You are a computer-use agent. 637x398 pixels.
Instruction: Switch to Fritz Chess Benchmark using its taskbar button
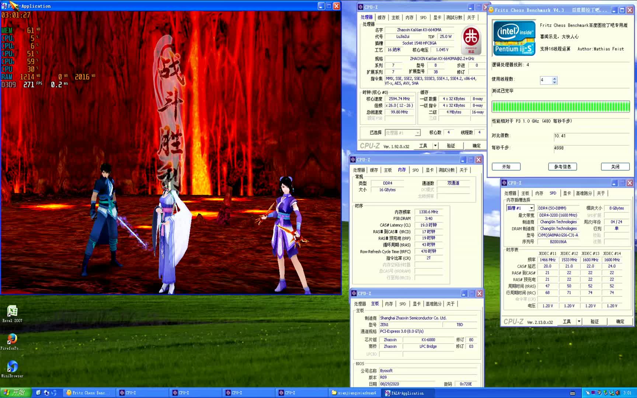click(88, 392)
